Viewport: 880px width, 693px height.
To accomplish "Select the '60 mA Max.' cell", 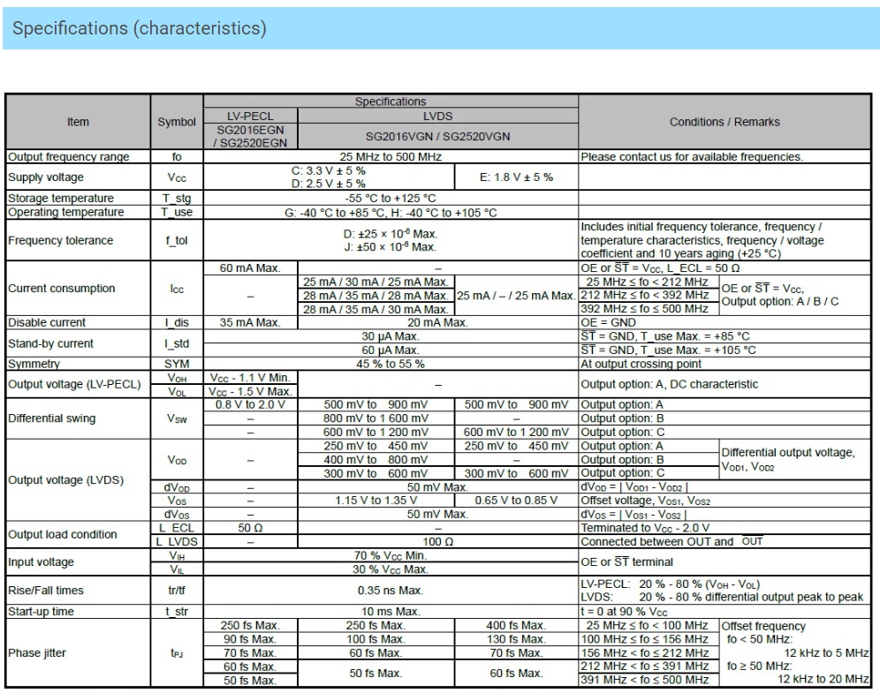I will point(250,268).
